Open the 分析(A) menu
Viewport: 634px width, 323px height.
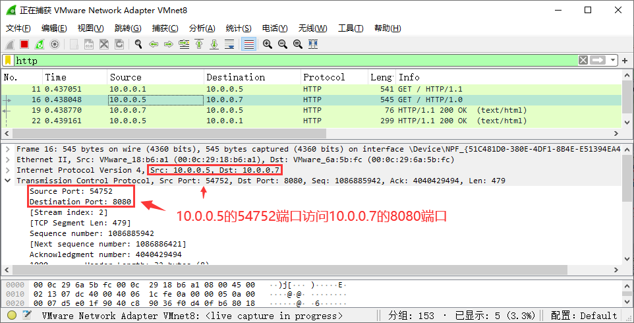[202, 28]
